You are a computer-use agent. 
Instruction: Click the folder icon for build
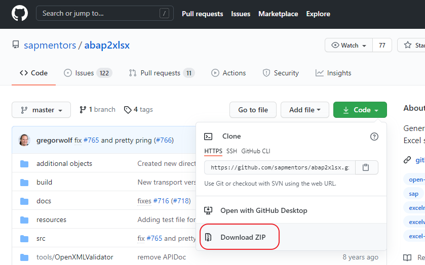(24, 183)
